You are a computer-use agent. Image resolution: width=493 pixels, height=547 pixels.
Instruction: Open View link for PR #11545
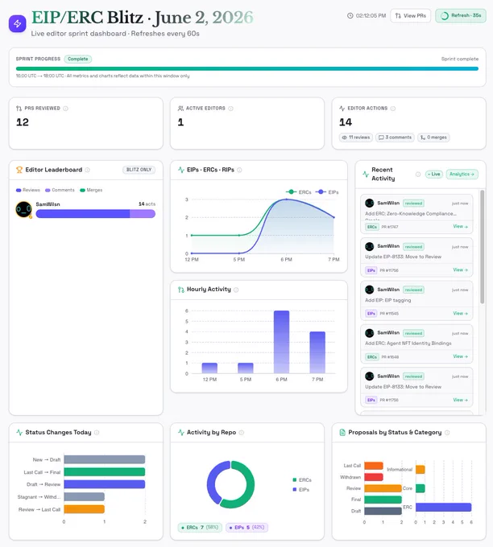pyautogui.click(x=460, y=313)
